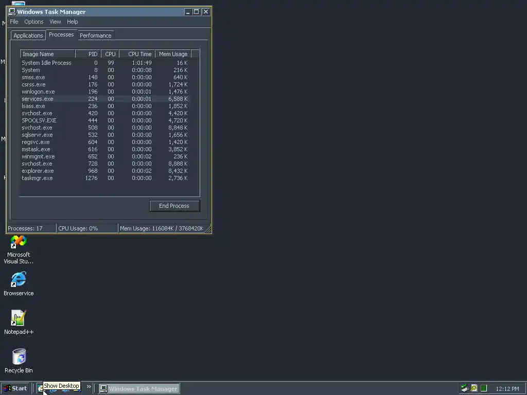Click the Mem Usage status bar entry
Viewport: 527px width, 395px height.
162,228
